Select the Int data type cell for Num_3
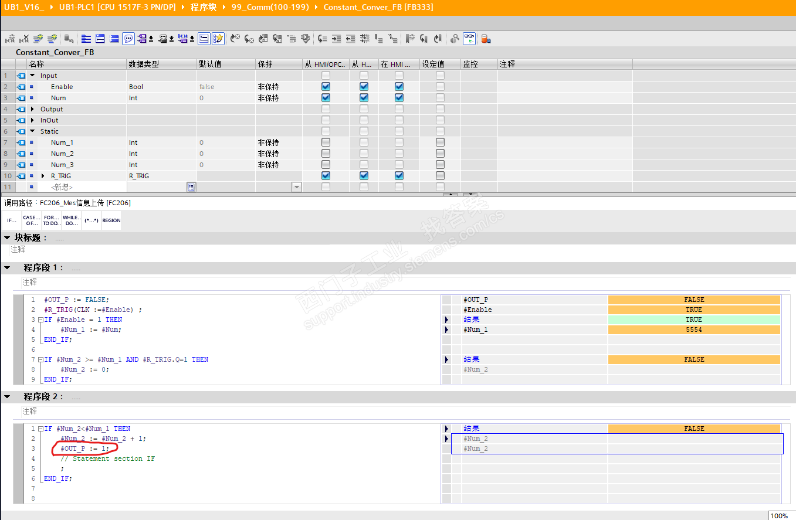The height and width of the screenshot is (520, 796). 162,165
